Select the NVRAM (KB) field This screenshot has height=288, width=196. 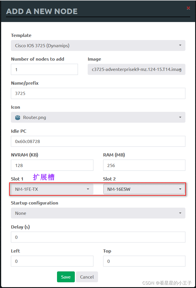tap(52, 165)
